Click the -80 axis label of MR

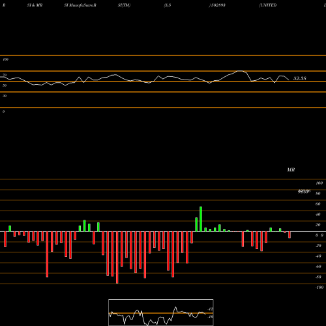pos(318,277)
